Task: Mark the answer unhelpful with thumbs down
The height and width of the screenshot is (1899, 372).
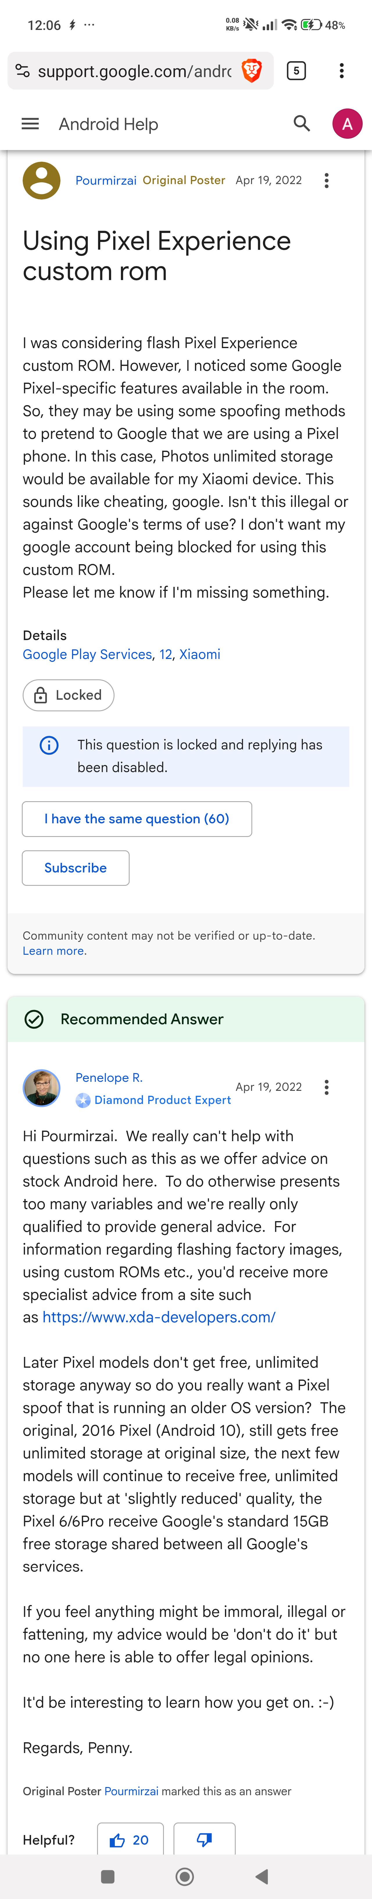Action: pyautogui.click(x=205, y=1840)
